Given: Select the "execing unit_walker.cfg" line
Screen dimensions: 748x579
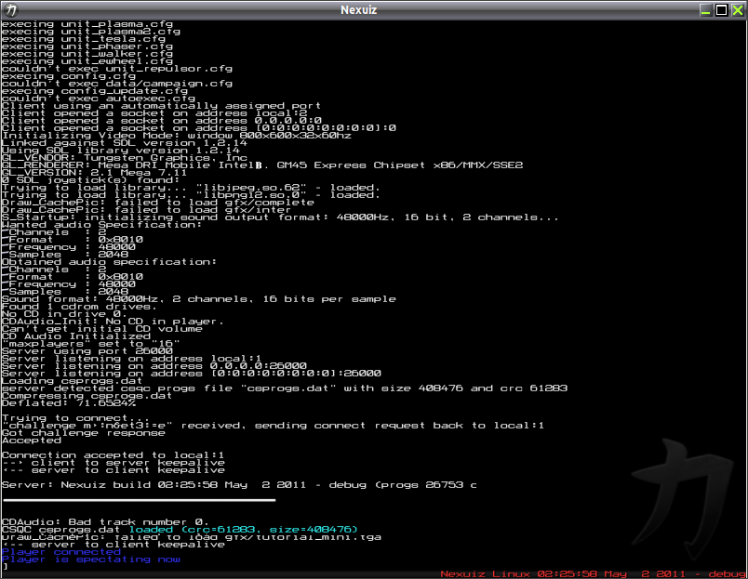Looking at the screenshot, I should [87, 54].
